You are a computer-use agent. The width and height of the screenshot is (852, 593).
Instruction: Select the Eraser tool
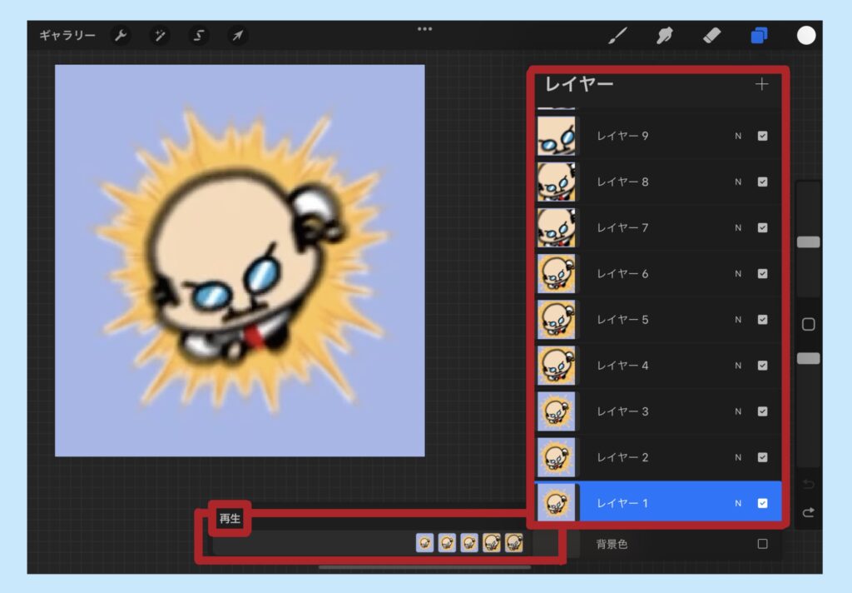[x=712, y=36]
